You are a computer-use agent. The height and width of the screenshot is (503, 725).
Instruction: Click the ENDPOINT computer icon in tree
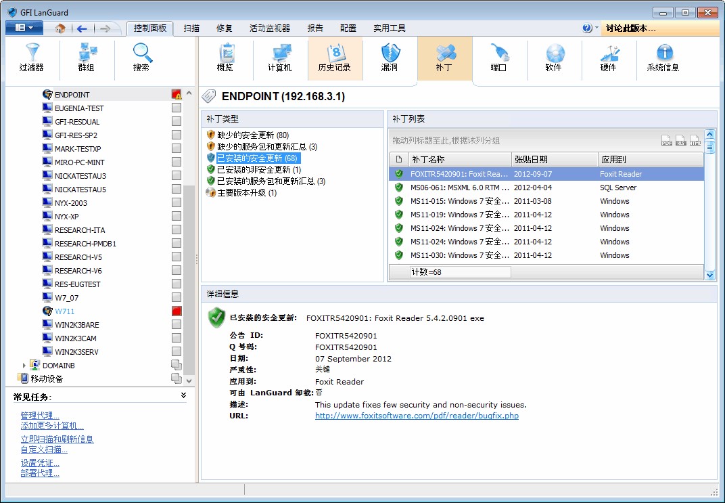point(47,94)
